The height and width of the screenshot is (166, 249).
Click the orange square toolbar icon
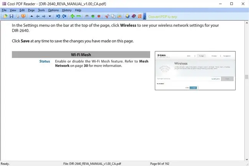point(139,16)
